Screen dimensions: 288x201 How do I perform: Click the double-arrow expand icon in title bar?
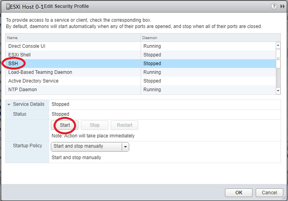(x=282, y=6)
